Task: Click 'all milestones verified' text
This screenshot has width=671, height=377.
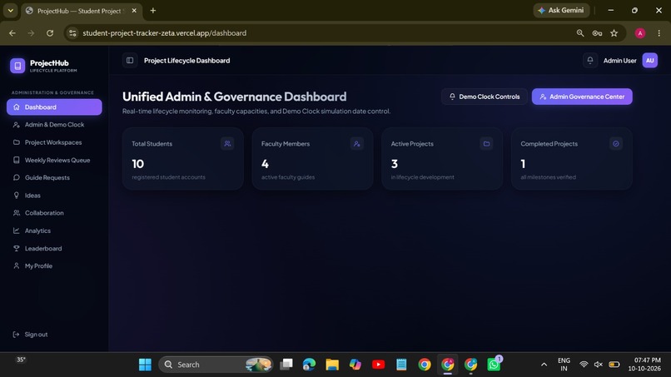Action: click(x=548, y=177)
